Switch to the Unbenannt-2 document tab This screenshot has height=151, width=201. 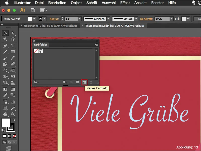pos(51,26)
